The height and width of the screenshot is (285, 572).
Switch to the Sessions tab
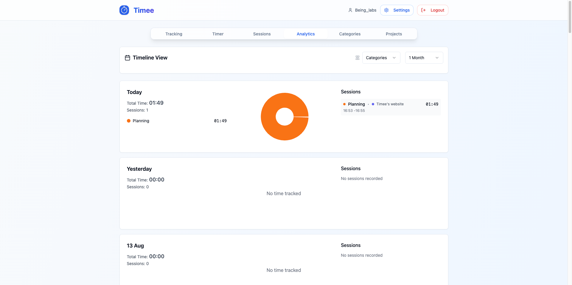point(262,34)
